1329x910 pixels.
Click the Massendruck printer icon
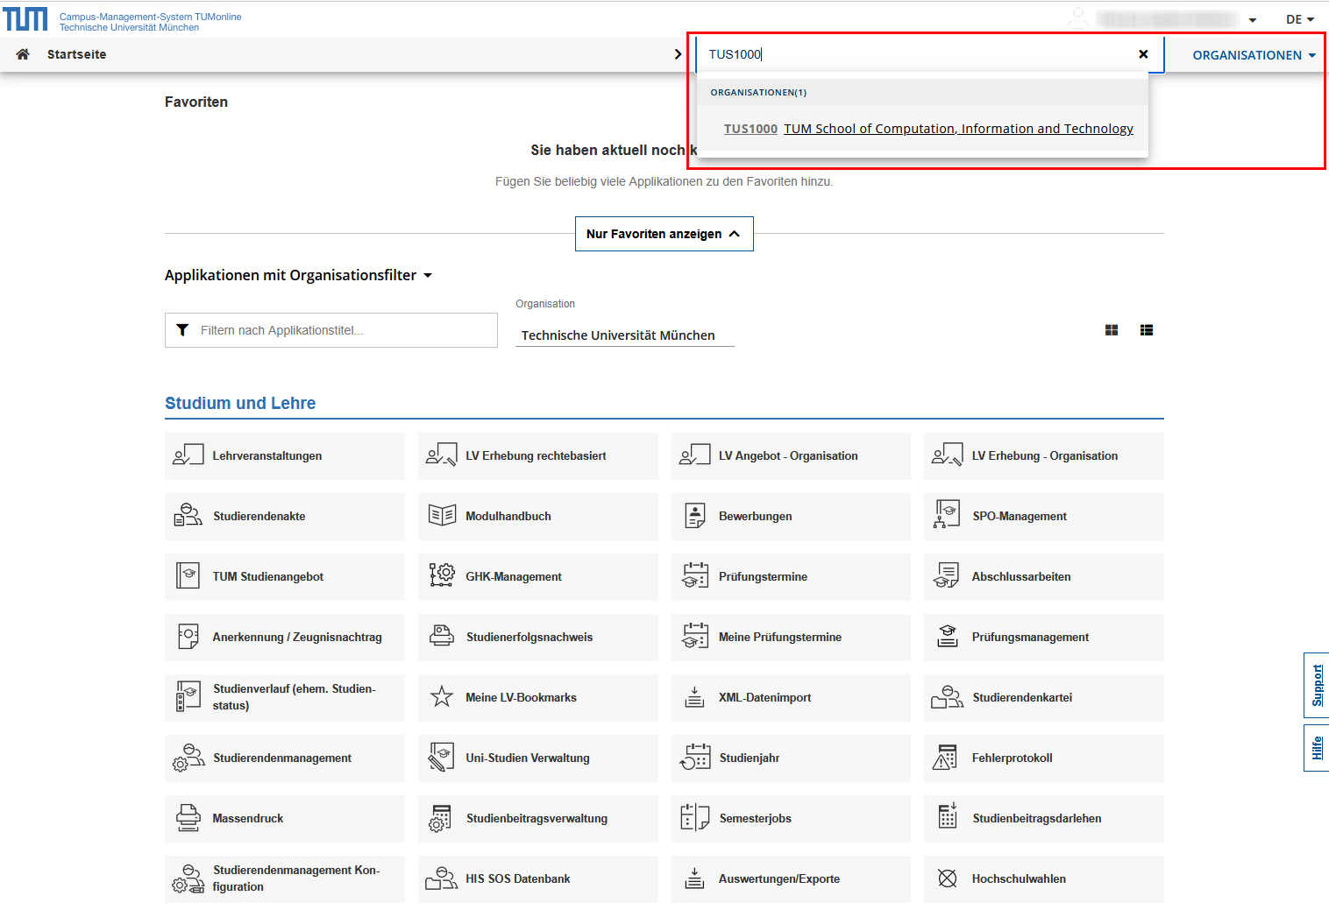[188, 818]
